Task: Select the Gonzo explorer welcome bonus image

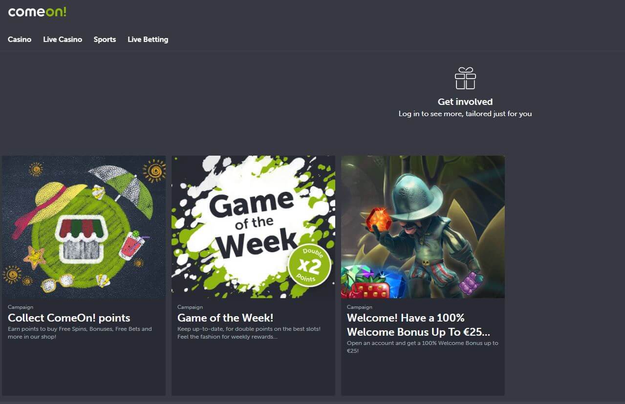Action: coord(423,227)
